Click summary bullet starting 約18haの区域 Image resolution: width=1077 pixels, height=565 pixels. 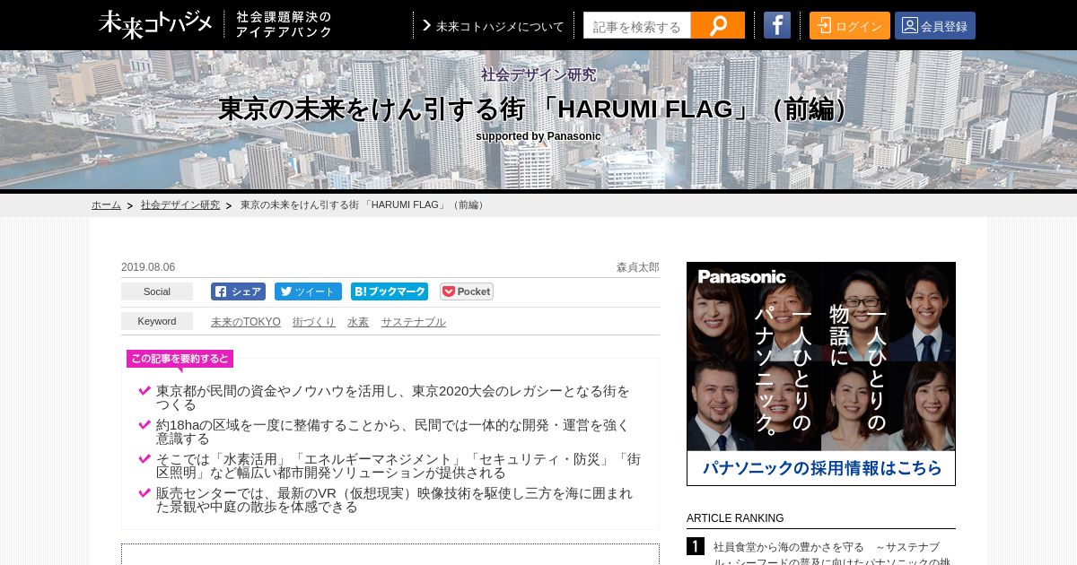(393, 431)
